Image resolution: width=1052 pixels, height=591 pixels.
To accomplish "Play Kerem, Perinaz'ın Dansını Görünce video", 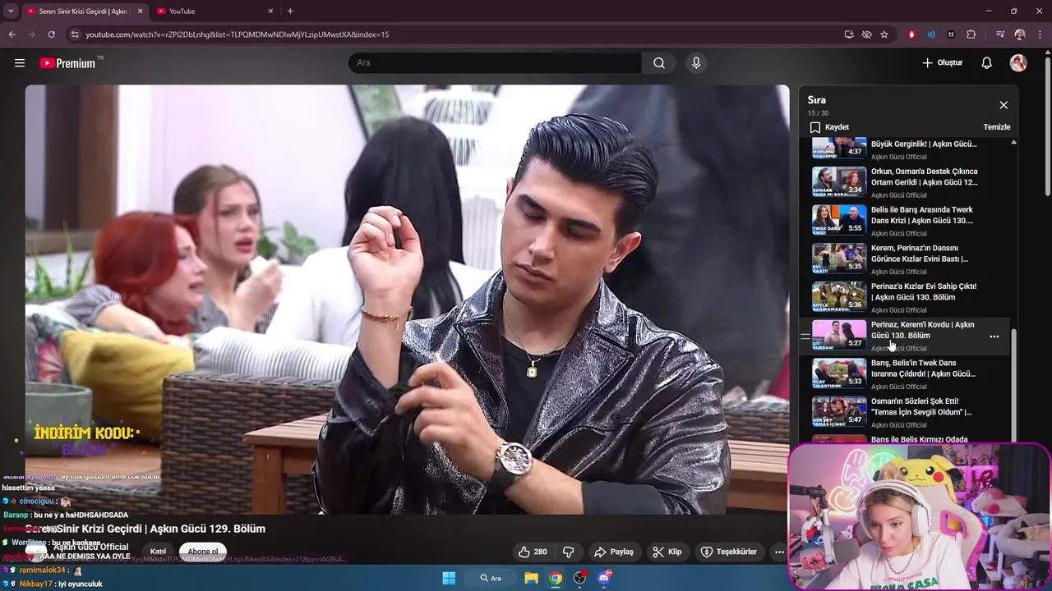I will pos(906,259).
